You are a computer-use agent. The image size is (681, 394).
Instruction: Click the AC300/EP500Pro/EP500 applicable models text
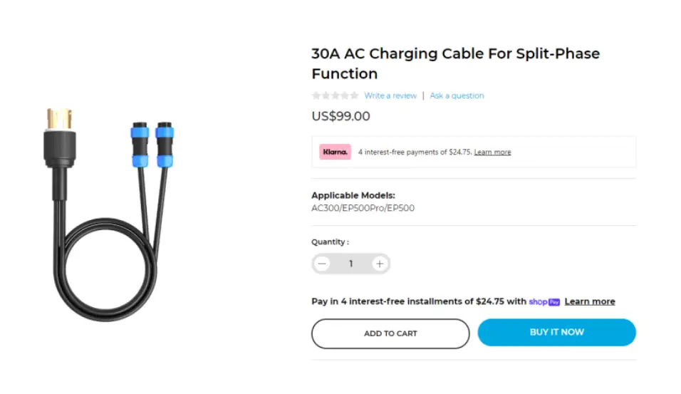point(363,209)
